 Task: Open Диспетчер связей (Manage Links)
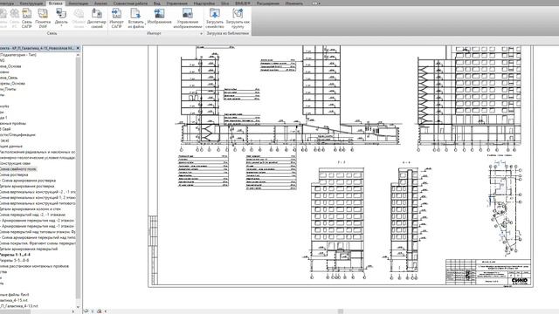point(97,17)
